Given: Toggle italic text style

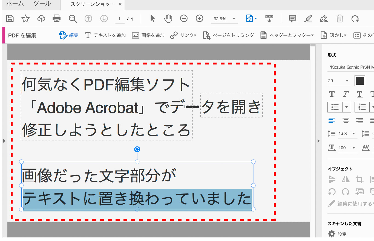Looking at the screenshot, I should [346, 94].
